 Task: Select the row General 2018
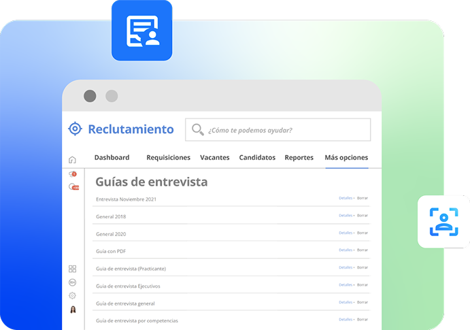pos(231,216)
